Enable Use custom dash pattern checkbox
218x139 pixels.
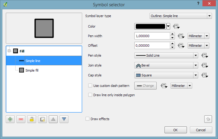click(x=90, y=86)
